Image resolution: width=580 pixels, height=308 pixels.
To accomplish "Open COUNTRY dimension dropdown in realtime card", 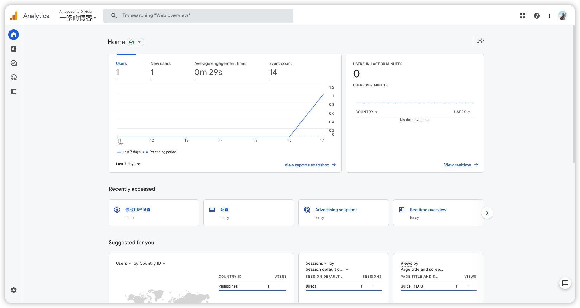I will point(367,112).
